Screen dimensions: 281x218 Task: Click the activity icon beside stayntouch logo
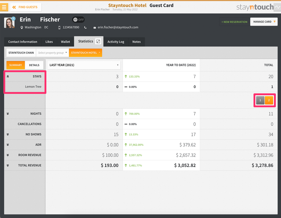point(277,7)
